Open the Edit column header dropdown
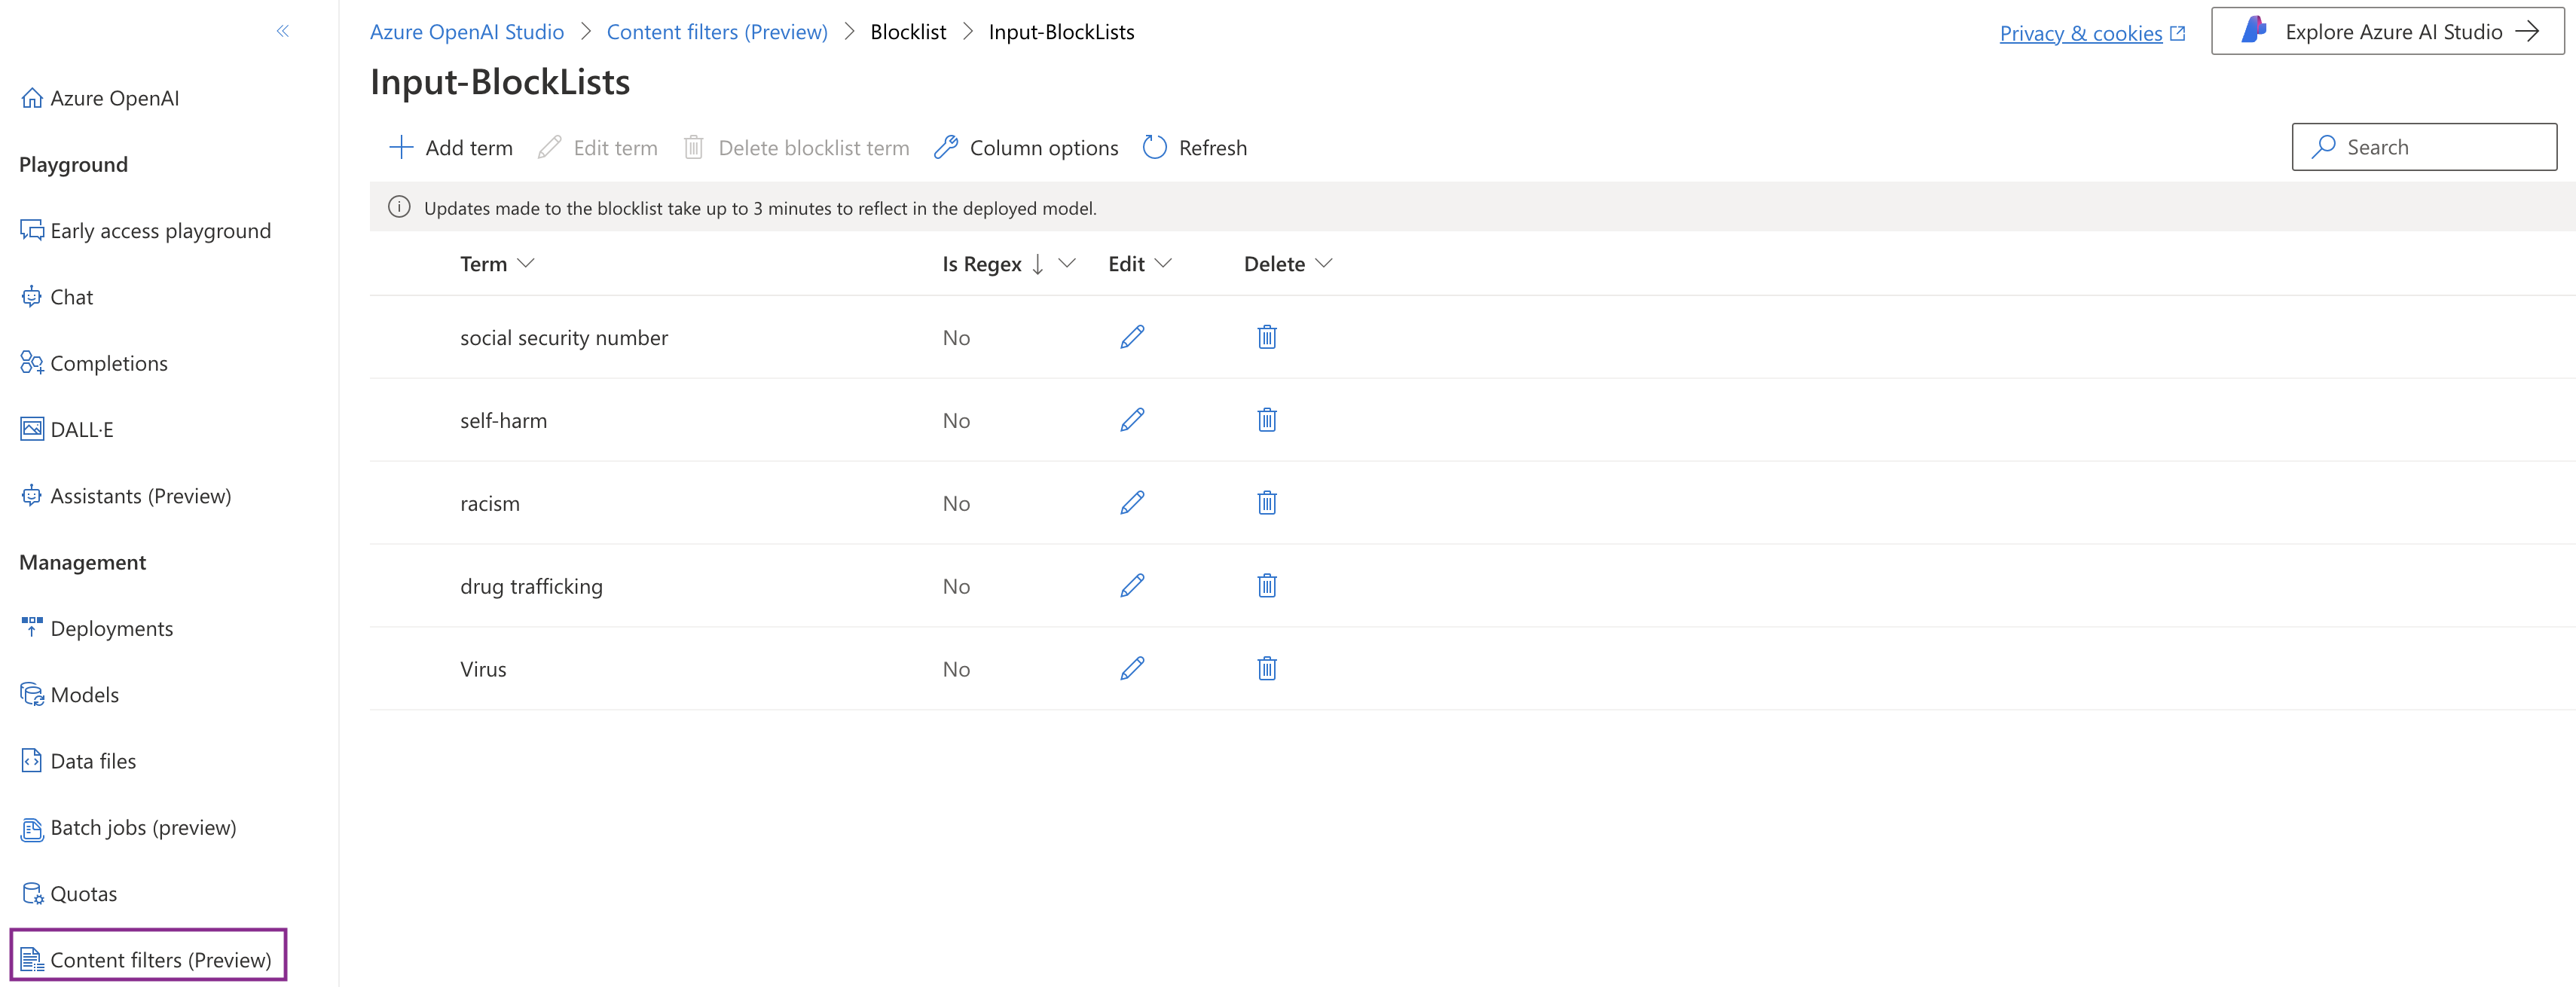This screenshot has width=2576, height=987. 1163,263
